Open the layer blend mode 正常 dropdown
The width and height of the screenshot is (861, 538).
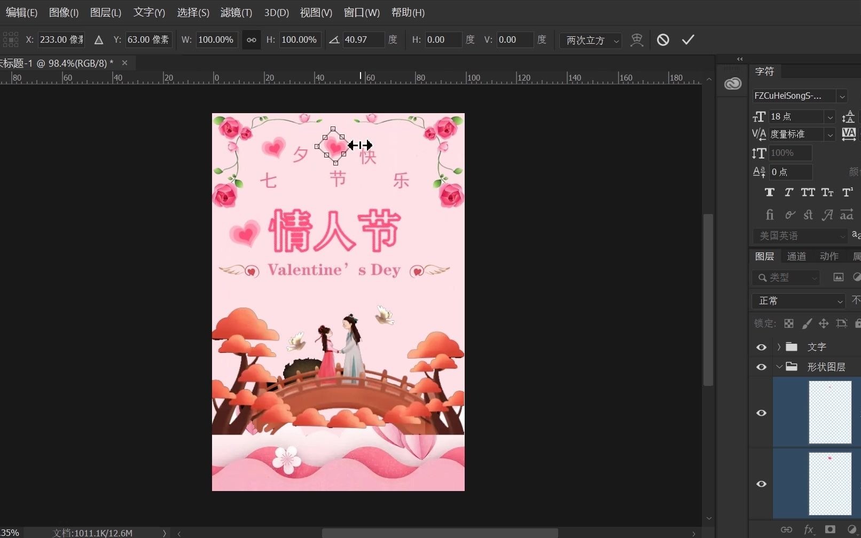[799, 301]
